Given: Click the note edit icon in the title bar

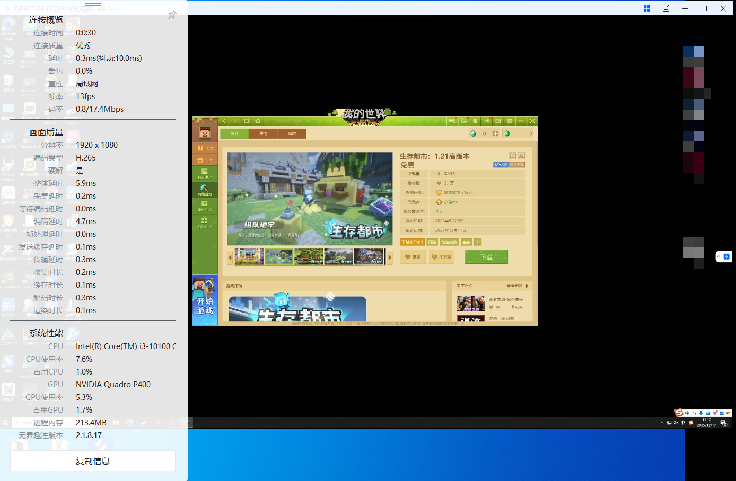Looking at the screenshot, I should 666,8.
